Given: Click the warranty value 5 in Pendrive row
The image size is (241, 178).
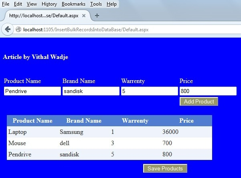Looking at the screenshot, I should coord(113,154).
